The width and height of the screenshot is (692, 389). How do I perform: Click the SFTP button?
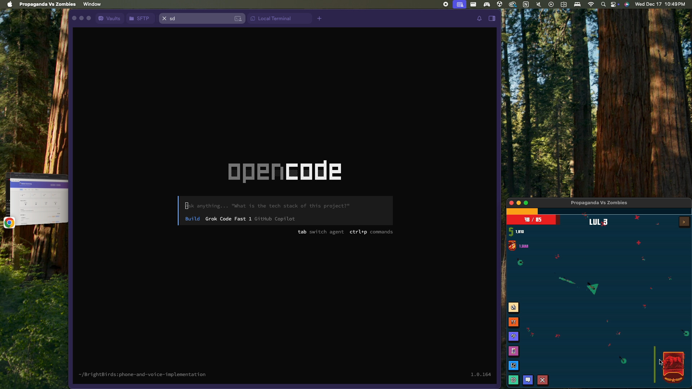tap(139, 18)
